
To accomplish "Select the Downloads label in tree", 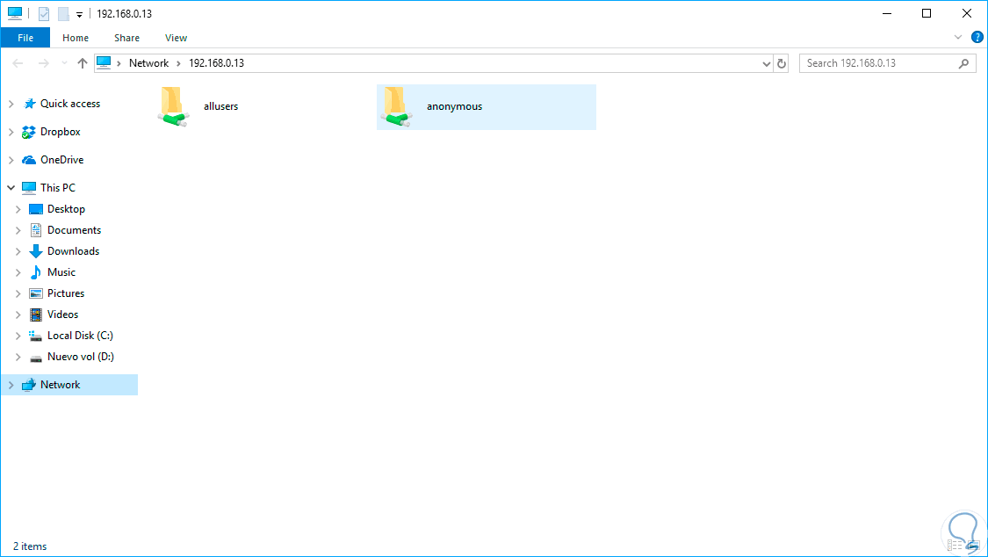I will click(73, 251).
